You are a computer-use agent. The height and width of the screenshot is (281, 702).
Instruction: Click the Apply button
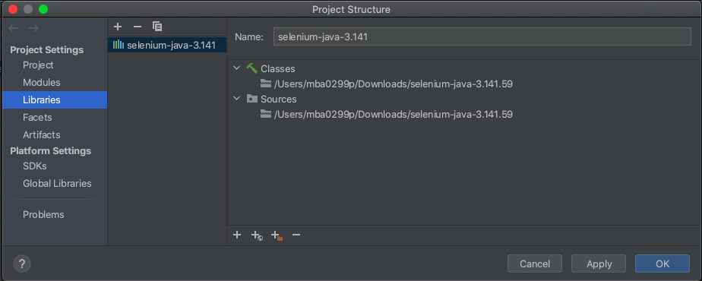(599, 264)
